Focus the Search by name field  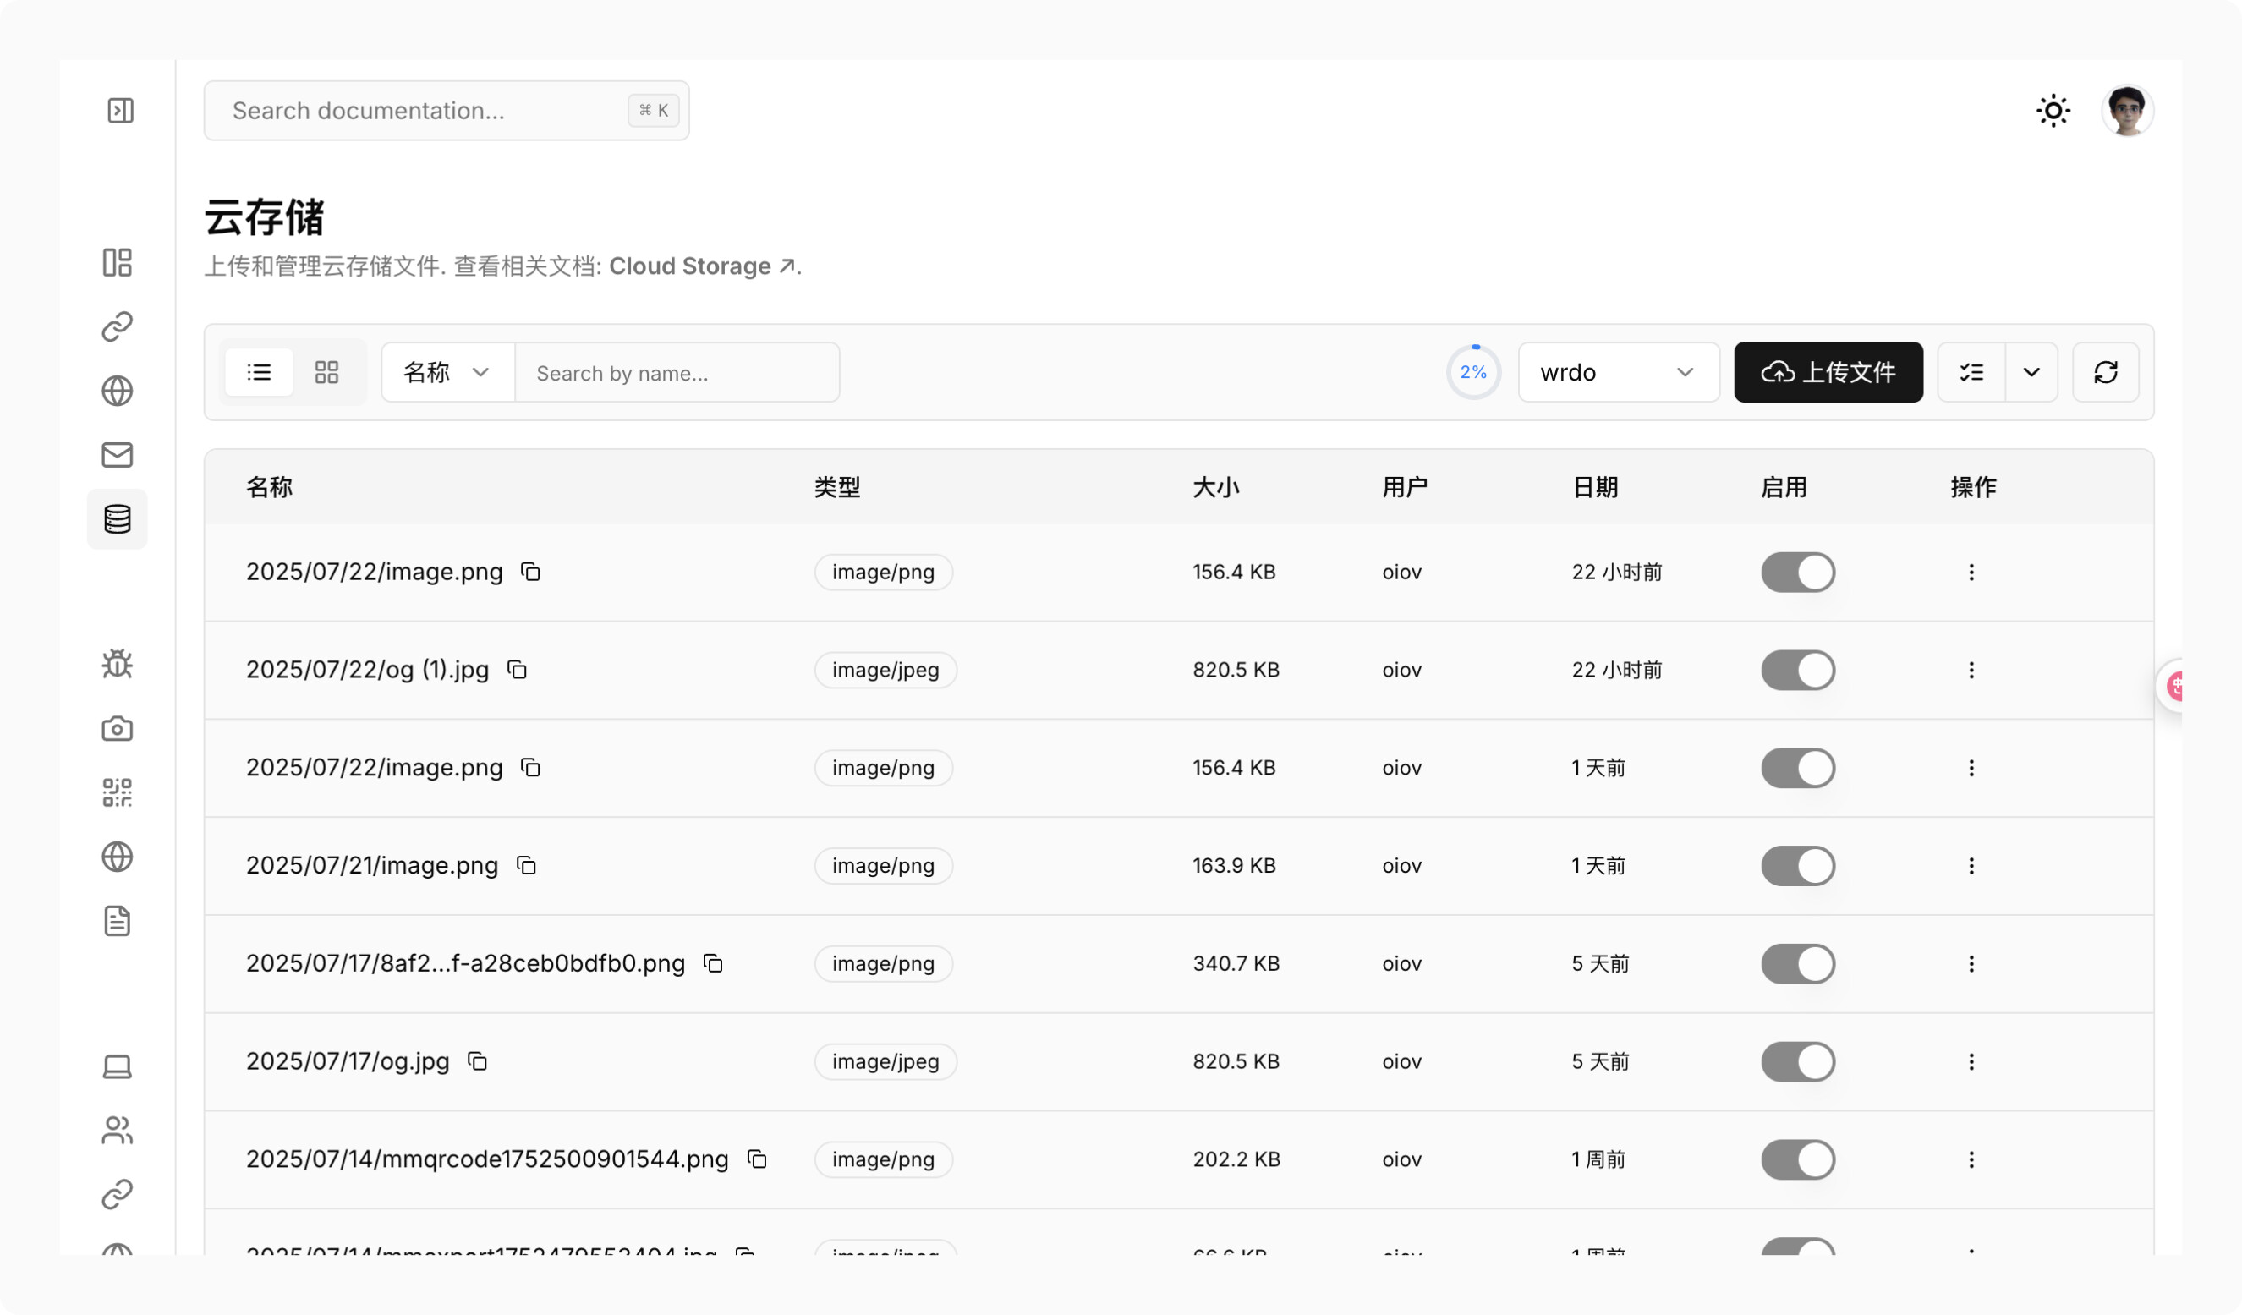pyautogui.click(x=677, y=372)
